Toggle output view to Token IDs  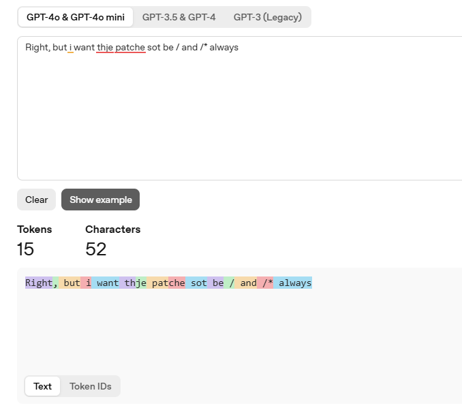click(x=90, y=386)
